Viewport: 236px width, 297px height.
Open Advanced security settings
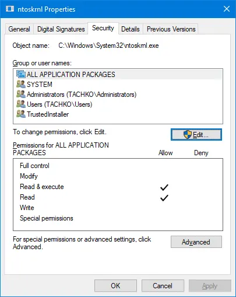(x=196, y=242)
